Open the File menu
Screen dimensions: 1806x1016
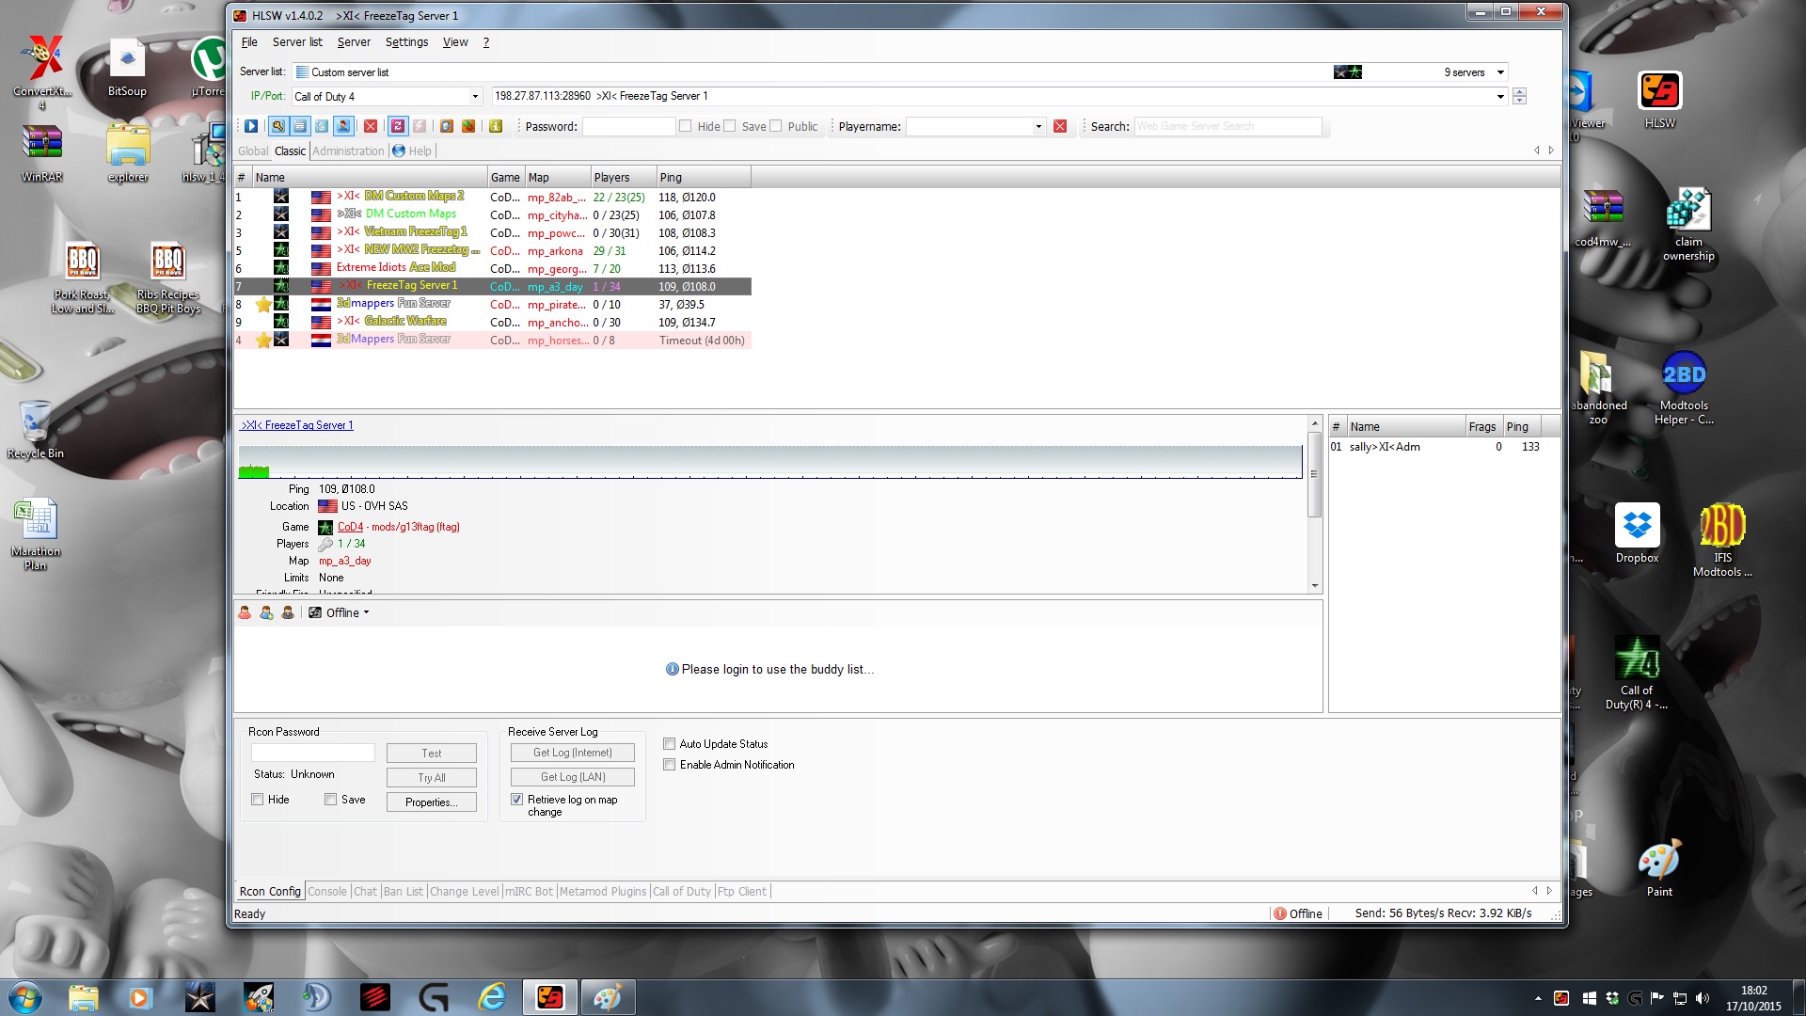point(249,42)
